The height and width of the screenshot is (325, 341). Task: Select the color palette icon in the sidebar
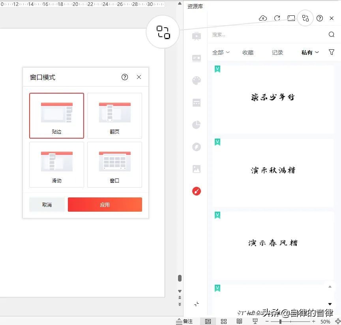pos(196,81)
